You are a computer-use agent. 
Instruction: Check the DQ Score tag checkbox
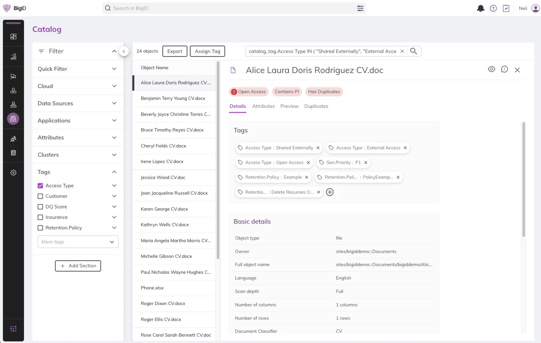click(40, 207)
